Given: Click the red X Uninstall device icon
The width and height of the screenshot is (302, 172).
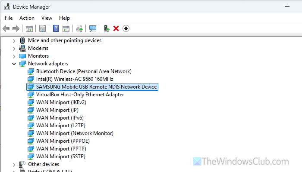Looking at the screenshot, I should [116, 29].
